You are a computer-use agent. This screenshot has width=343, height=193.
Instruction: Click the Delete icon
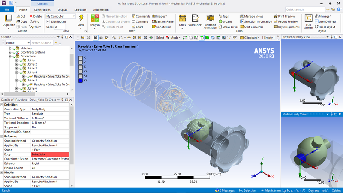tap(36, 16)
